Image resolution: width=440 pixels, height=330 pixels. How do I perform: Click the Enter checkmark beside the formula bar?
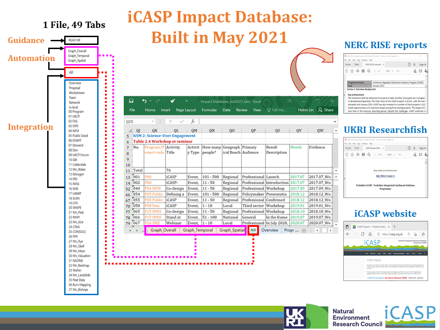(181, 121)
